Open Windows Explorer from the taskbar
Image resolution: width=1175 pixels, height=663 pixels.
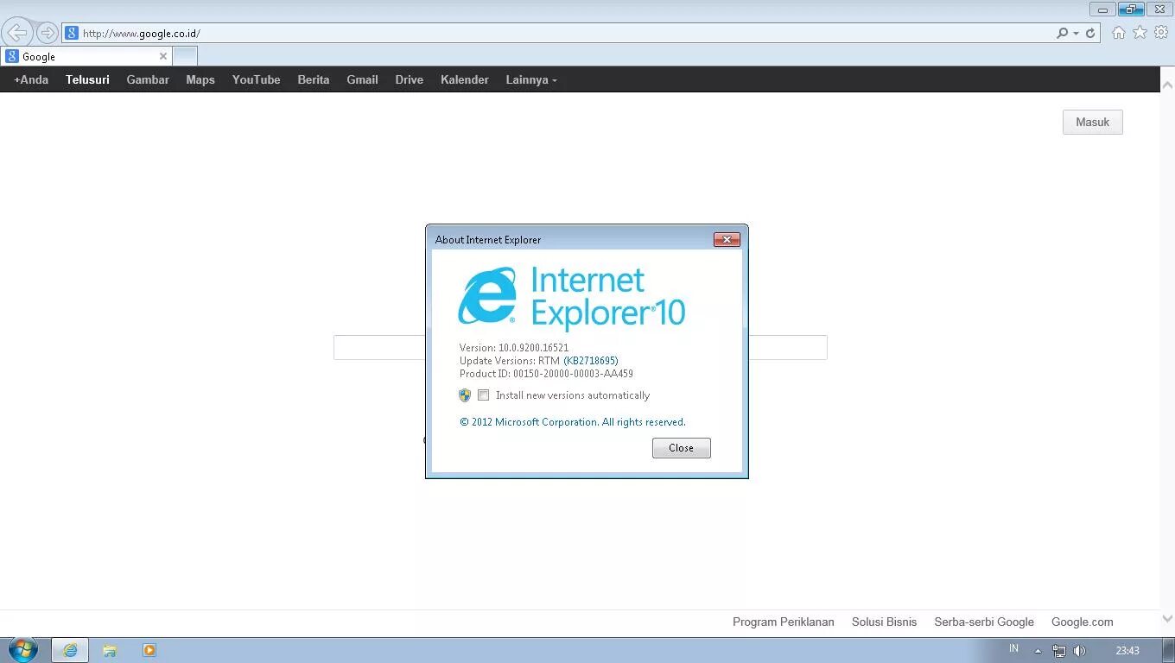[x=110, y=650]
